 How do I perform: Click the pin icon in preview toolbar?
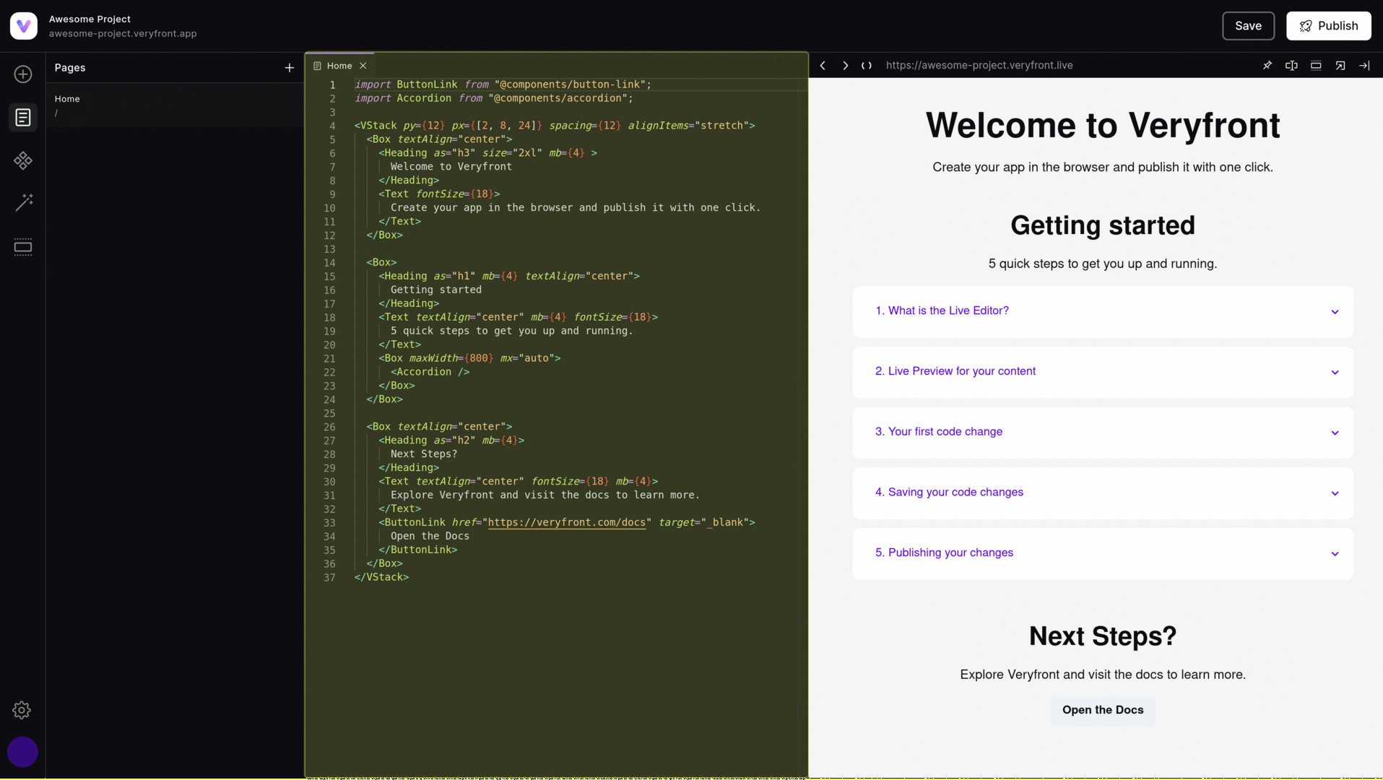1267,66
